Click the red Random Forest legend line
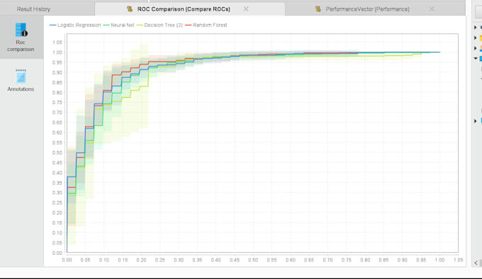The height and width of the screenshot is (279, 482). tap(189, 25)
